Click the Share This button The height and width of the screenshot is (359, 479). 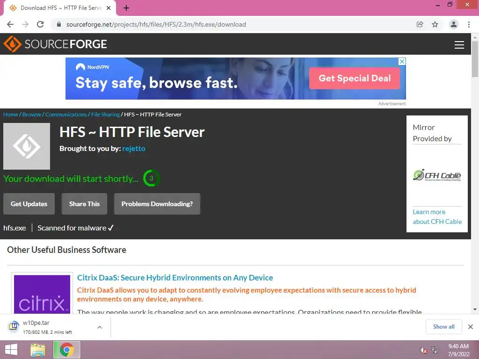click(x=84, y=204)
